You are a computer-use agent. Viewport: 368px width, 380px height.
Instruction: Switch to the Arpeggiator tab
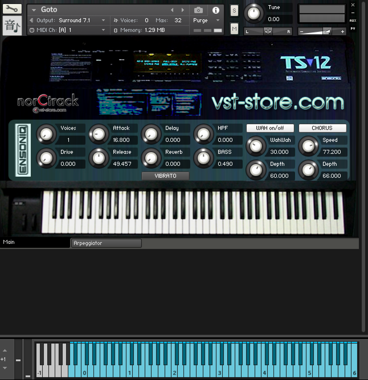(106, 243)
